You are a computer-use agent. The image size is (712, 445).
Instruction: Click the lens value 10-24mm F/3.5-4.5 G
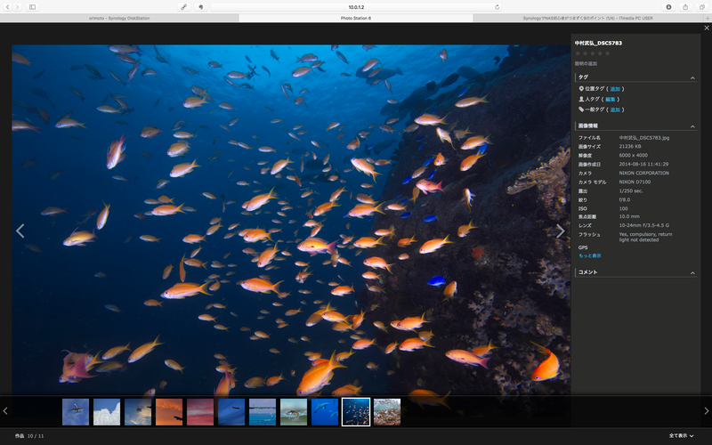tap(643, 225)
